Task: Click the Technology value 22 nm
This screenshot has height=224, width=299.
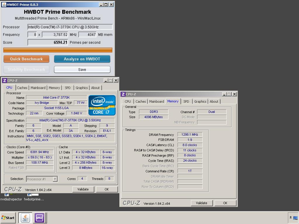Action: click(34, 113)
